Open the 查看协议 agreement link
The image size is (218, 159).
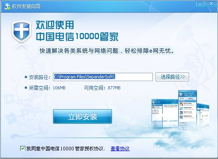[x=120, y=149]
